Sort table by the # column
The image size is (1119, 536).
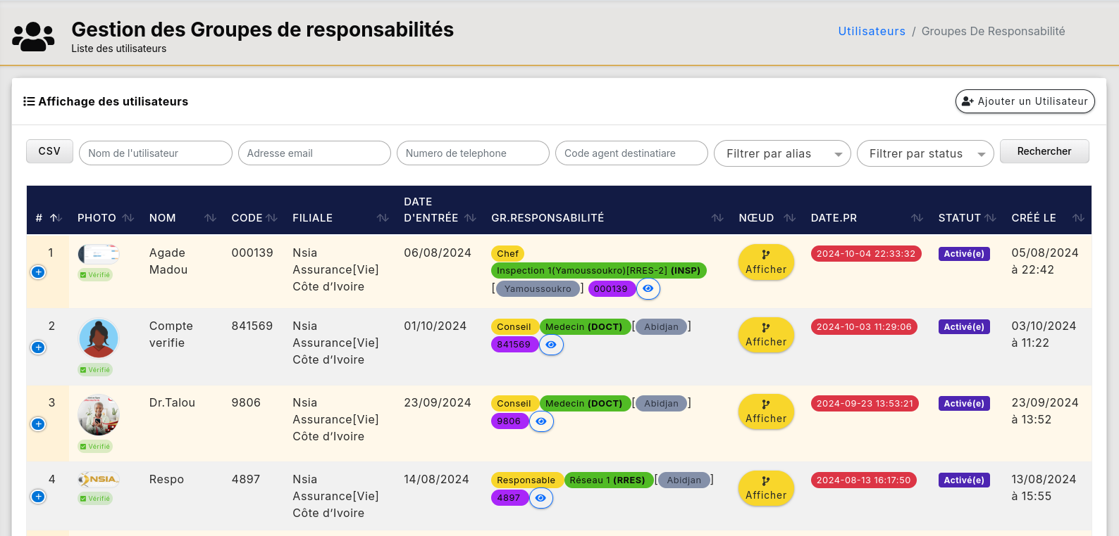coord(56,218)
